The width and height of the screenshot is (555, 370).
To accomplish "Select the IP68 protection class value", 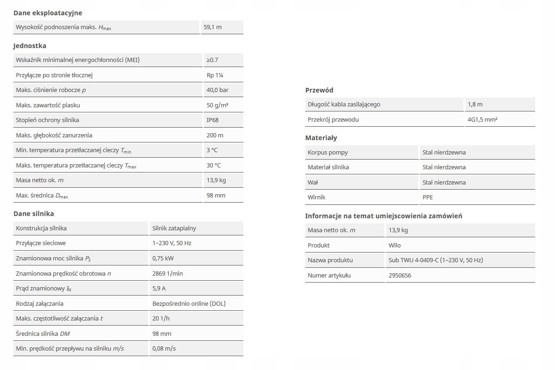I will [x=213, y=120].
